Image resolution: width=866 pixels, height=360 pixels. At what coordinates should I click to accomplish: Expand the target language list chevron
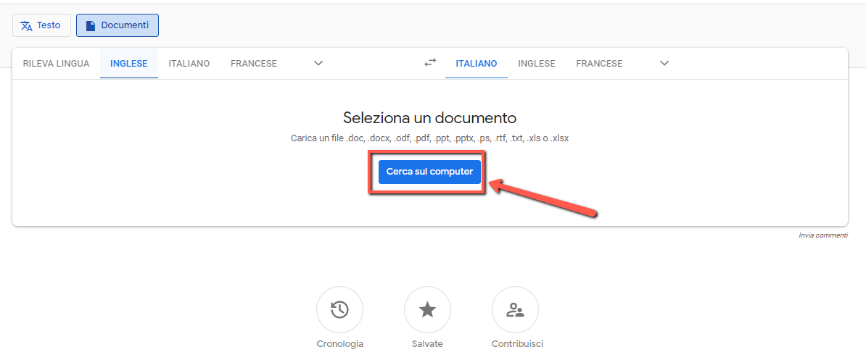pos(664,64)
